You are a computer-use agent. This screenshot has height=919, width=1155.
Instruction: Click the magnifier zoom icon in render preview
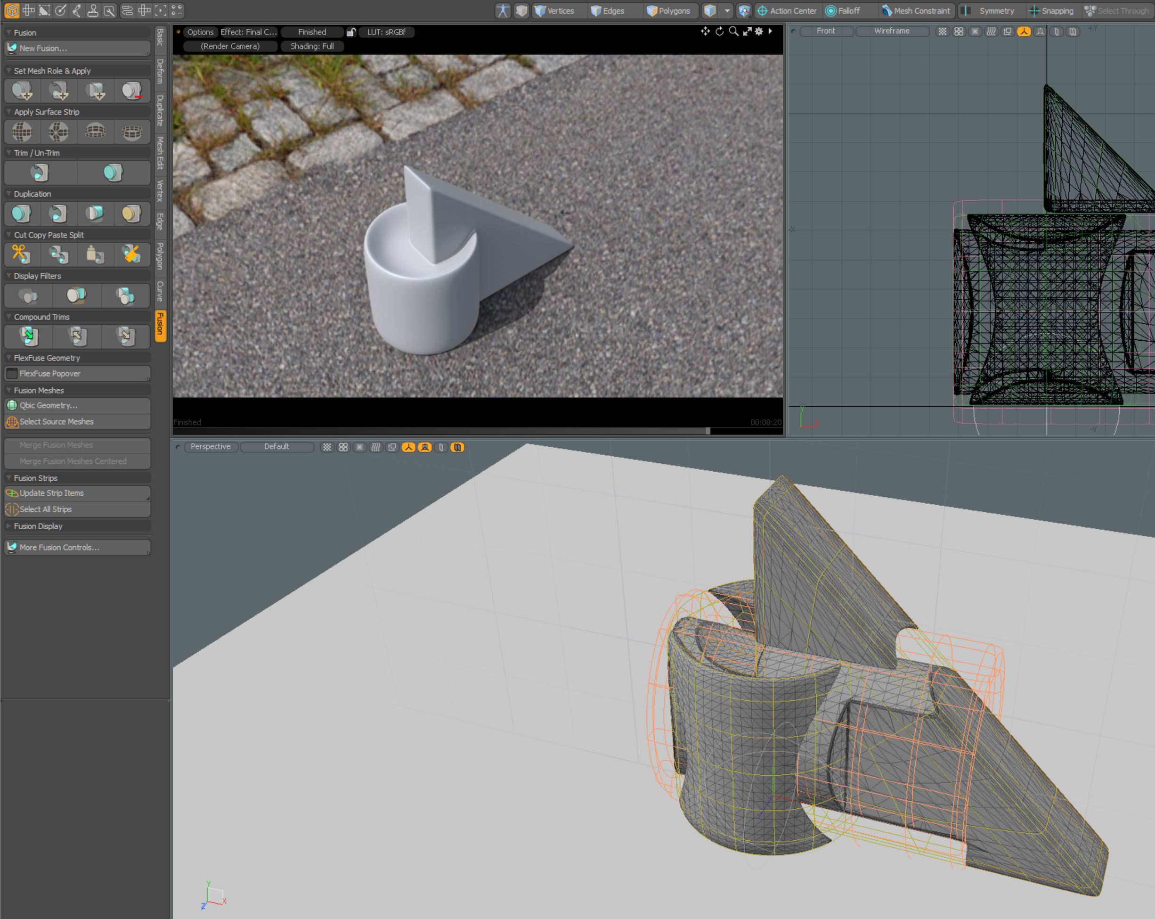coord(733,32)
